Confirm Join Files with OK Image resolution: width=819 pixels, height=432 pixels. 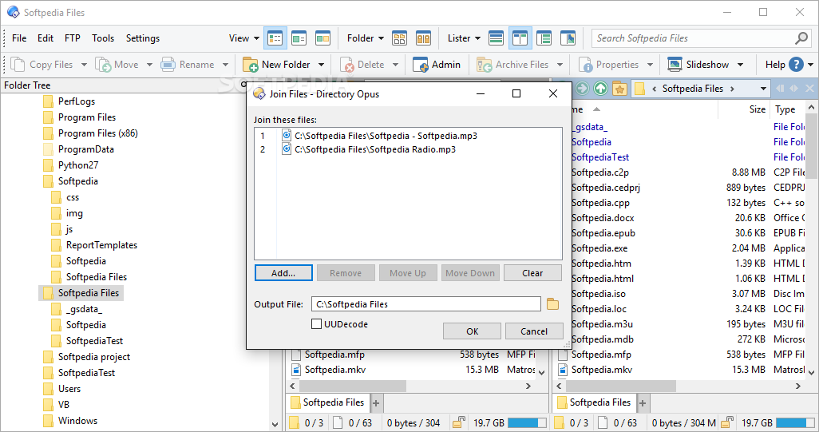coord(473,331)
